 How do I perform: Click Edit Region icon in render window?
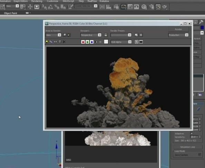(65, 35)
